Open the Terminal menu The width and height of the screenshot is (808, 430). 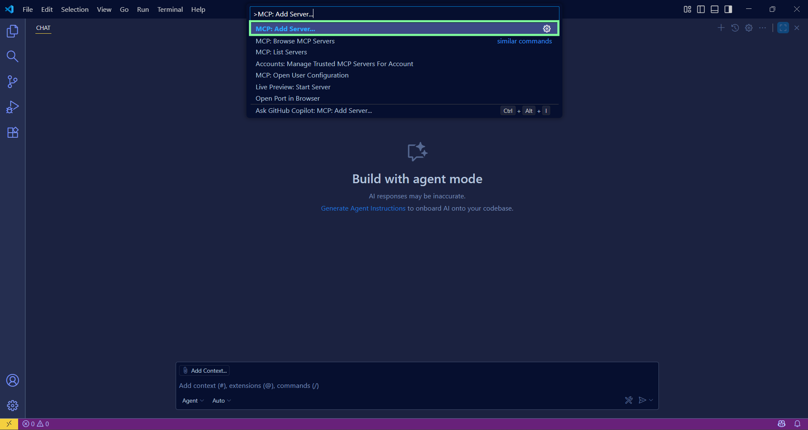[170, 9]
